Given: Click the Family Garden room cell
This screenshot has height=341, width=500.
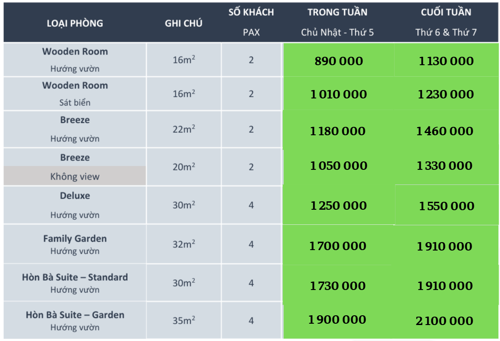Looking at the screenshot, I should (75, 244).
